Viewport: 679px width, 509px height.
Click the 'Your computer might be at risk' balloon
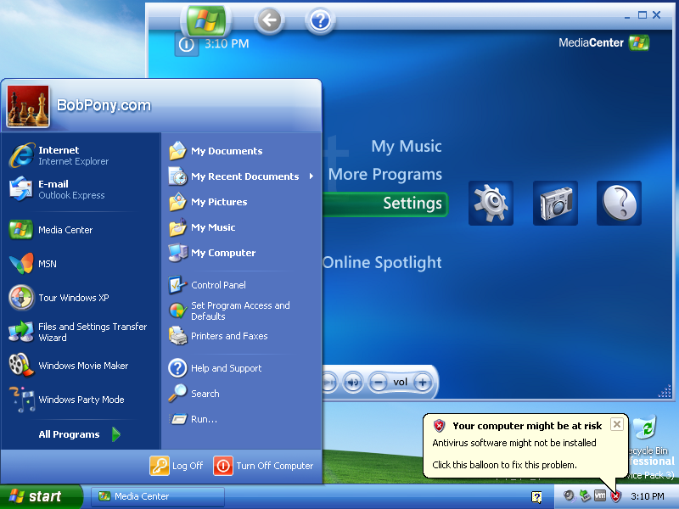[x=525, y=446]
